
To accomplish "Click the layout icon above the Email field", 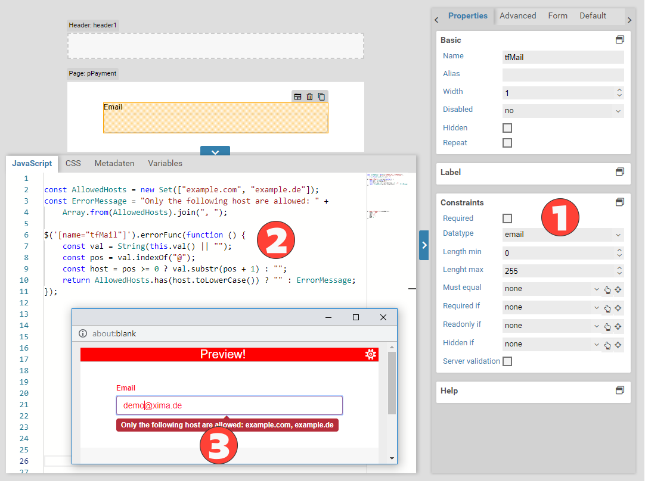I will [297, 96].
